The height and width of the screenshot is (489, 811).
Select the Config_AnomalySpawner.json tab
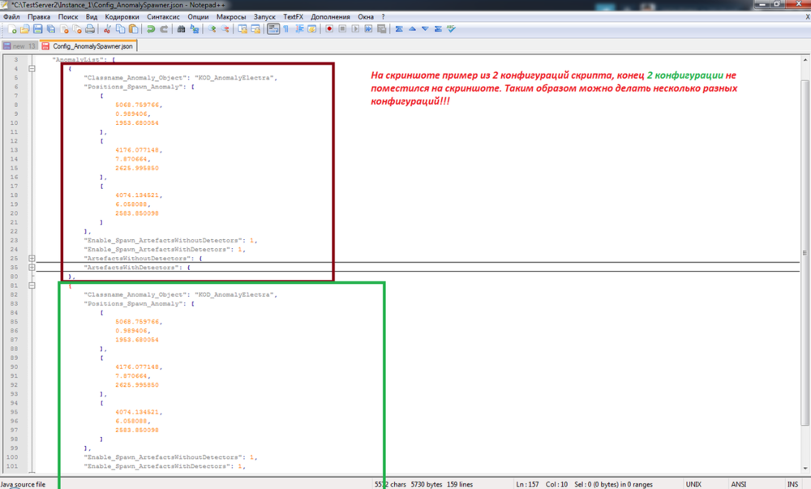[88, 46]
